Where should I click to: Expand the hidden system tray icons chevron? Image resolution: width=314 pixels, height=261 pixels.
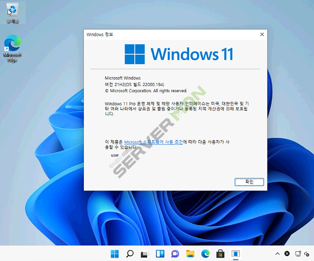tap(277, 254)
